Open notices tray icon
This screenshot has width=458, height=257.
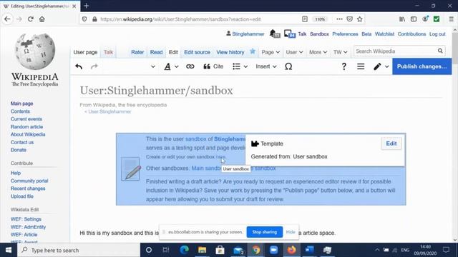(289, 34)
